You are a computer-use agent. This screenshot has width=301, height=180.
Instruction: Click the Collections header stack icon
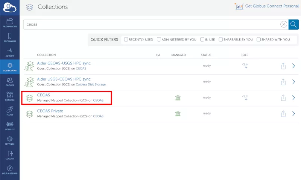30,7
